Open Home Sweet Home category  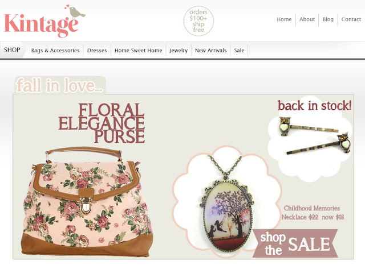click(138, 51)
